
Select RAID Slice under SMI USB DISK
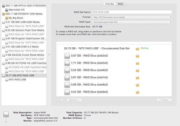tap(24, 26)
